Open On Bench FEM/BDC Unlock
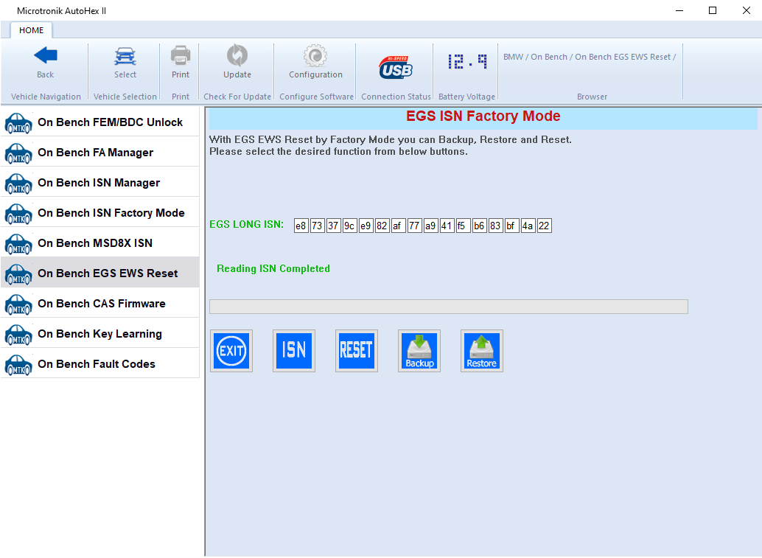The image size is (762, 558). click(100, 122)
